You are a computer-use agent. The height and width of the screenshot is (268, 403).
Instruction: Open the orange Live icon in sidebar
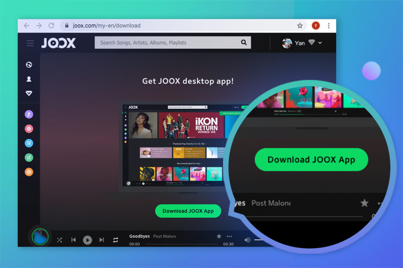click(x=29, y=172)
